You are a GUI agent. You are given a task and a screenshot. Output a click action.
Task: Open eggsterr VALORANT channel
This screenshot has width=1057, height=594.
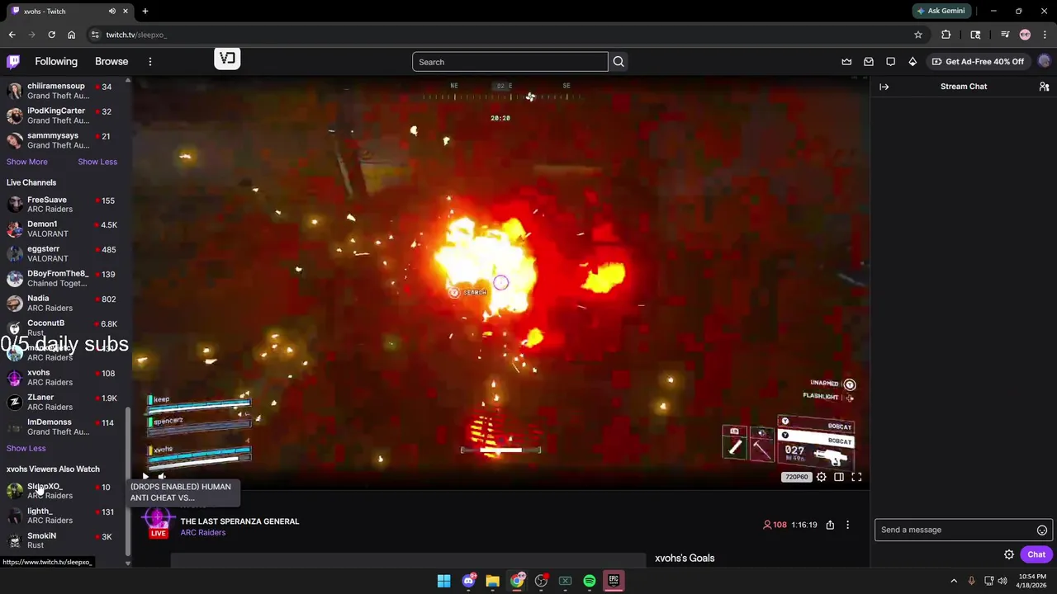64,254
